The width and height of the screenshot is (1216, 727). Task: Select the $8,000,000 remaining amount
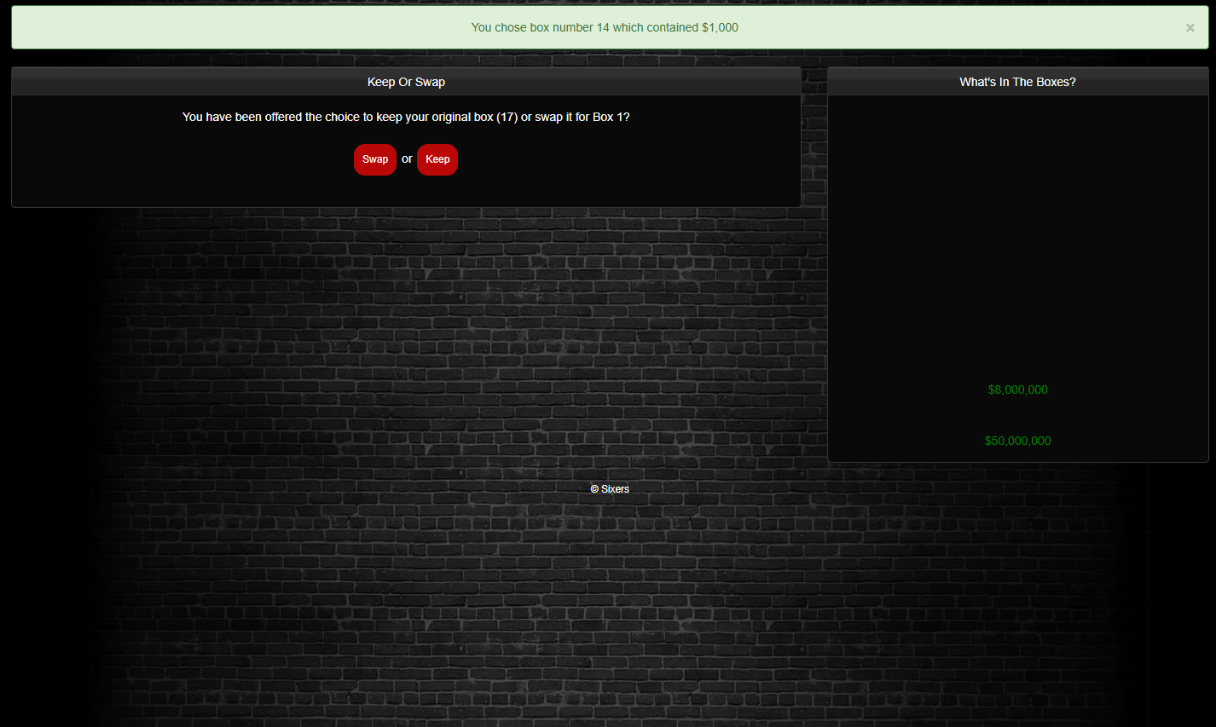[1017, 389]
